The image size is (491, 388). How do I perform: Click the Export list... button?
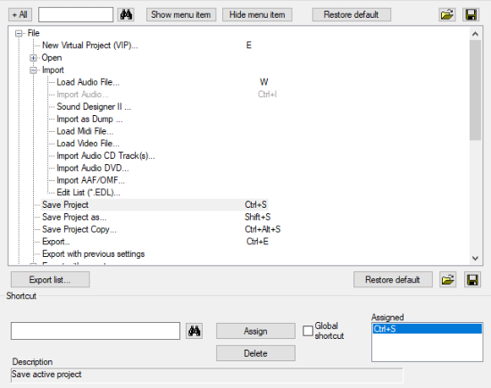pyautogui.click(x=50, y=280)
